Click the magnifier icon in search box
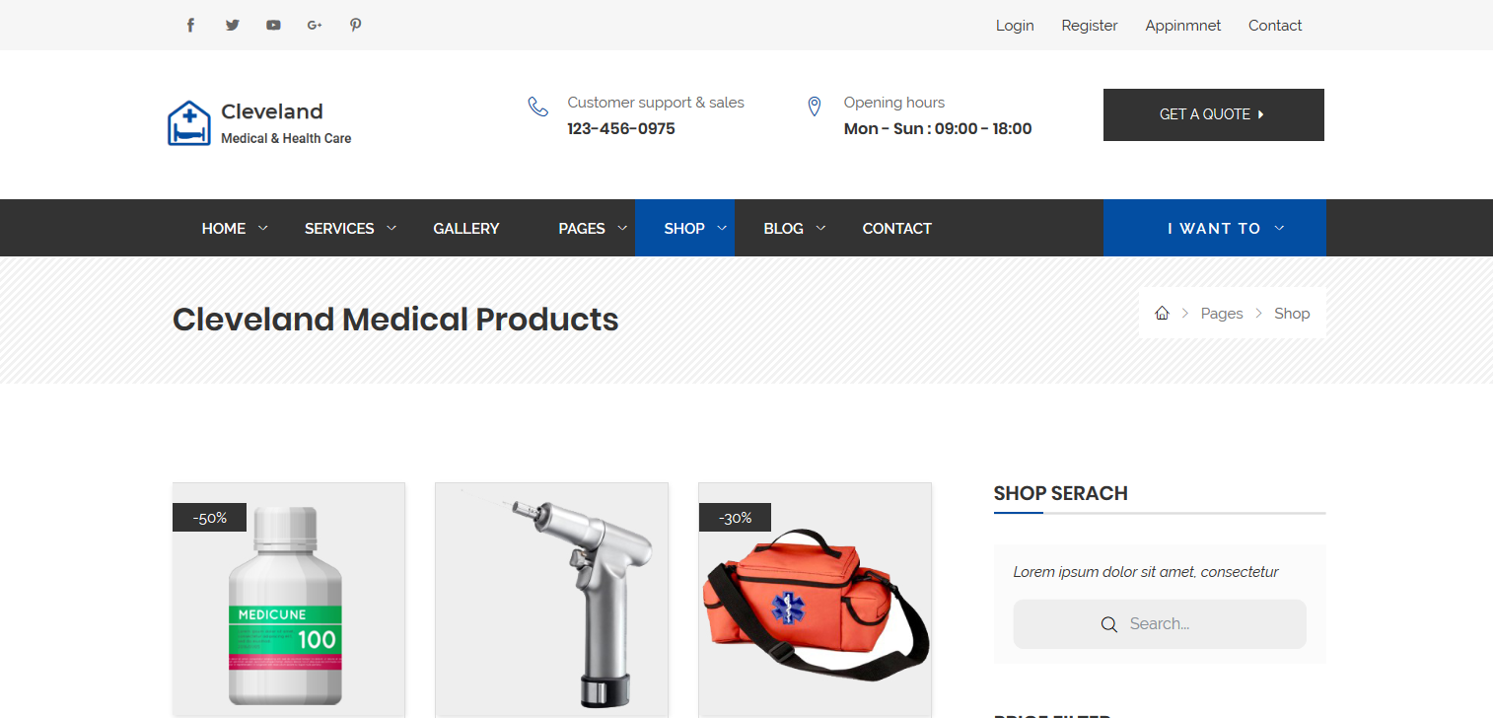Viewport: 1493px width, 718px height. (x=1109, y=624)
